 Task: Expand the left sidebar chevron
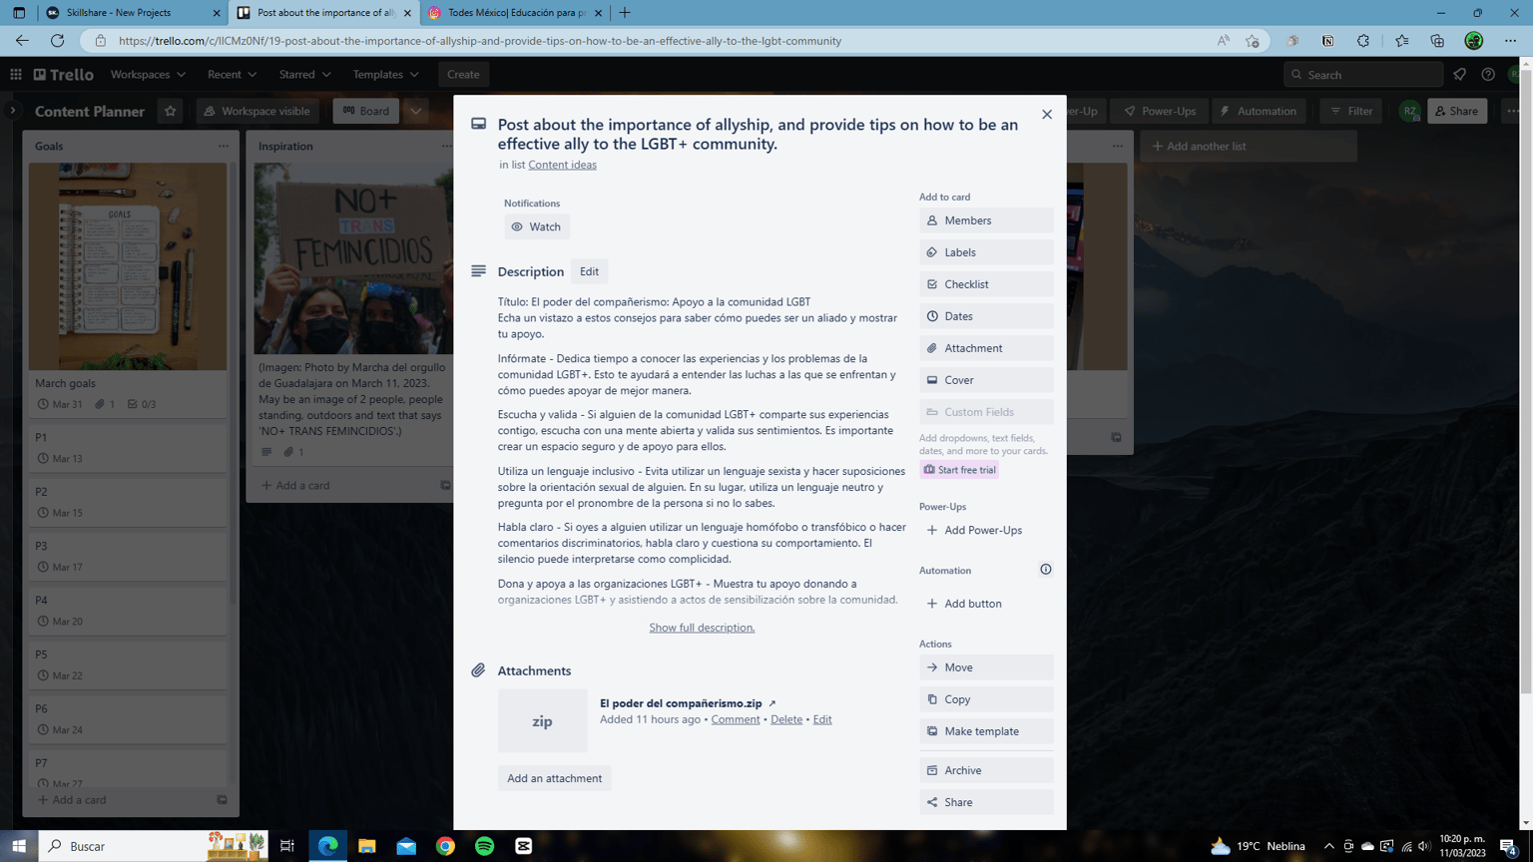[x=12, y=111]
